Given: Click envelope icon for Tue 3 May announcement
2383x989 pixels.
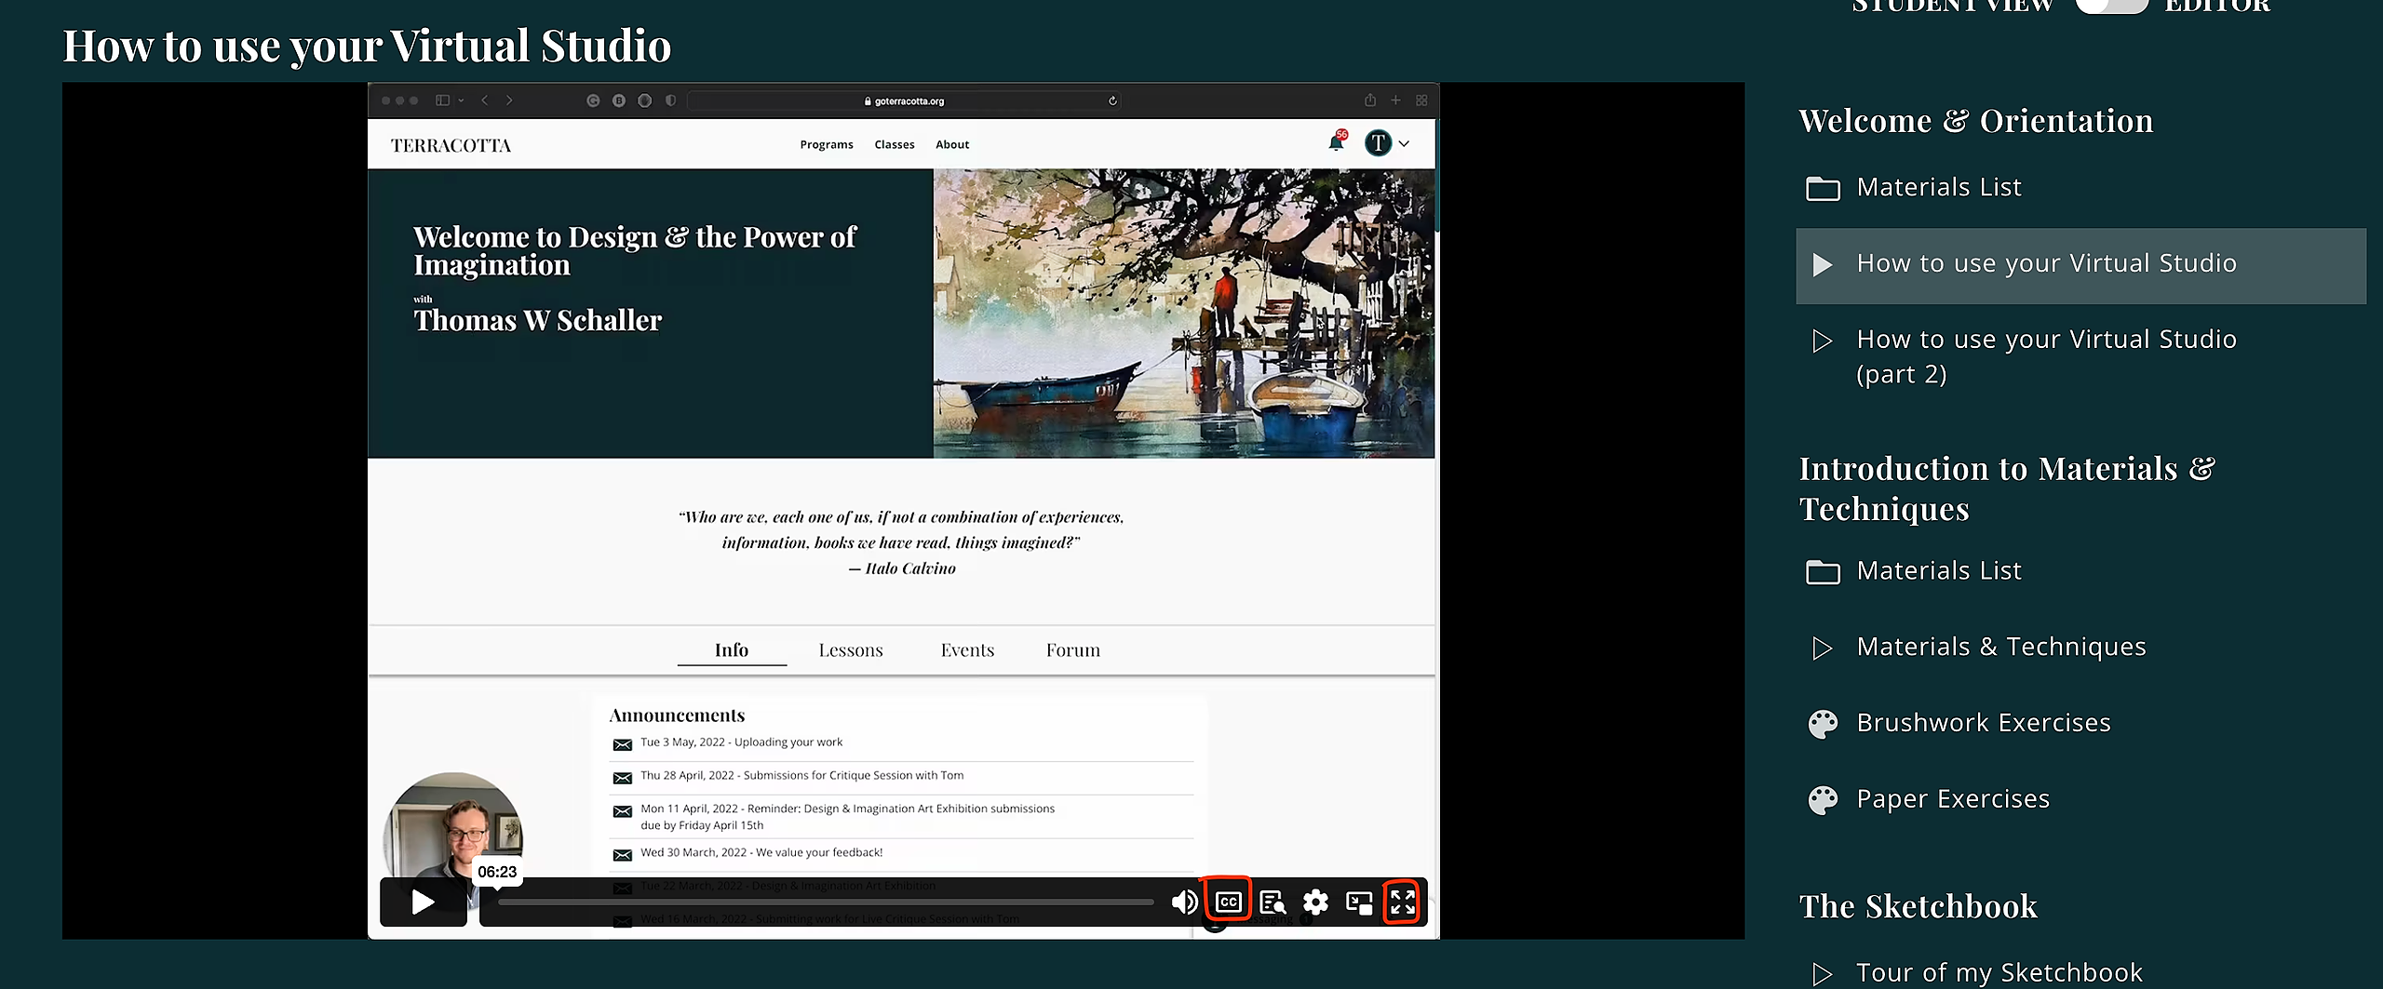Looking at the screenshot, I should pyautogui.click(x=623, y=744).
